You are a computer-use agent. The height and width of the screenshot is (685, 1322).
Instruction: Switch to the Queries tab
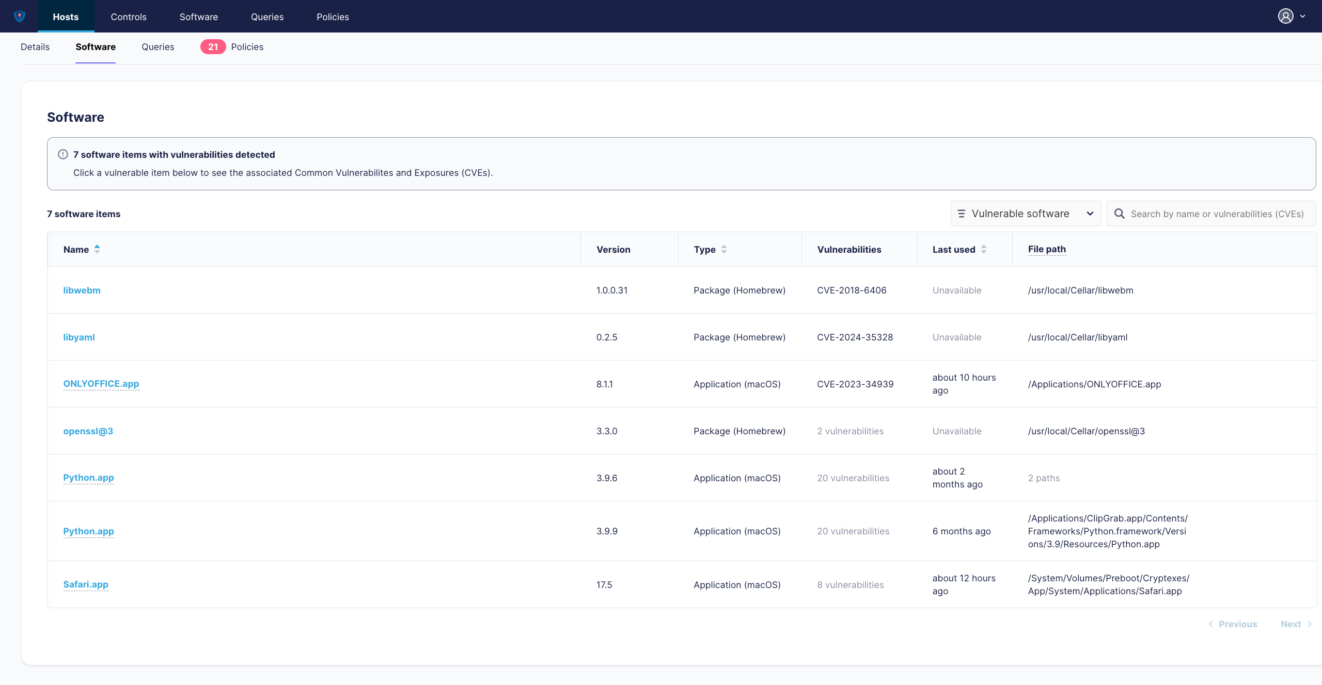tap(158, 47)
